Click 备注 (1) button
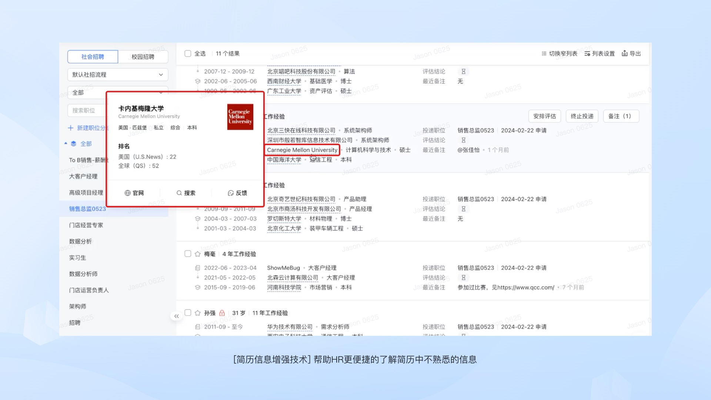This screenshot has height=400, width=711. pos(621,116)
